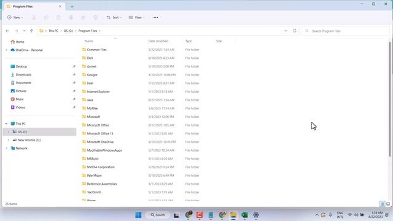Click the Copy icon in toolbar

46,18
